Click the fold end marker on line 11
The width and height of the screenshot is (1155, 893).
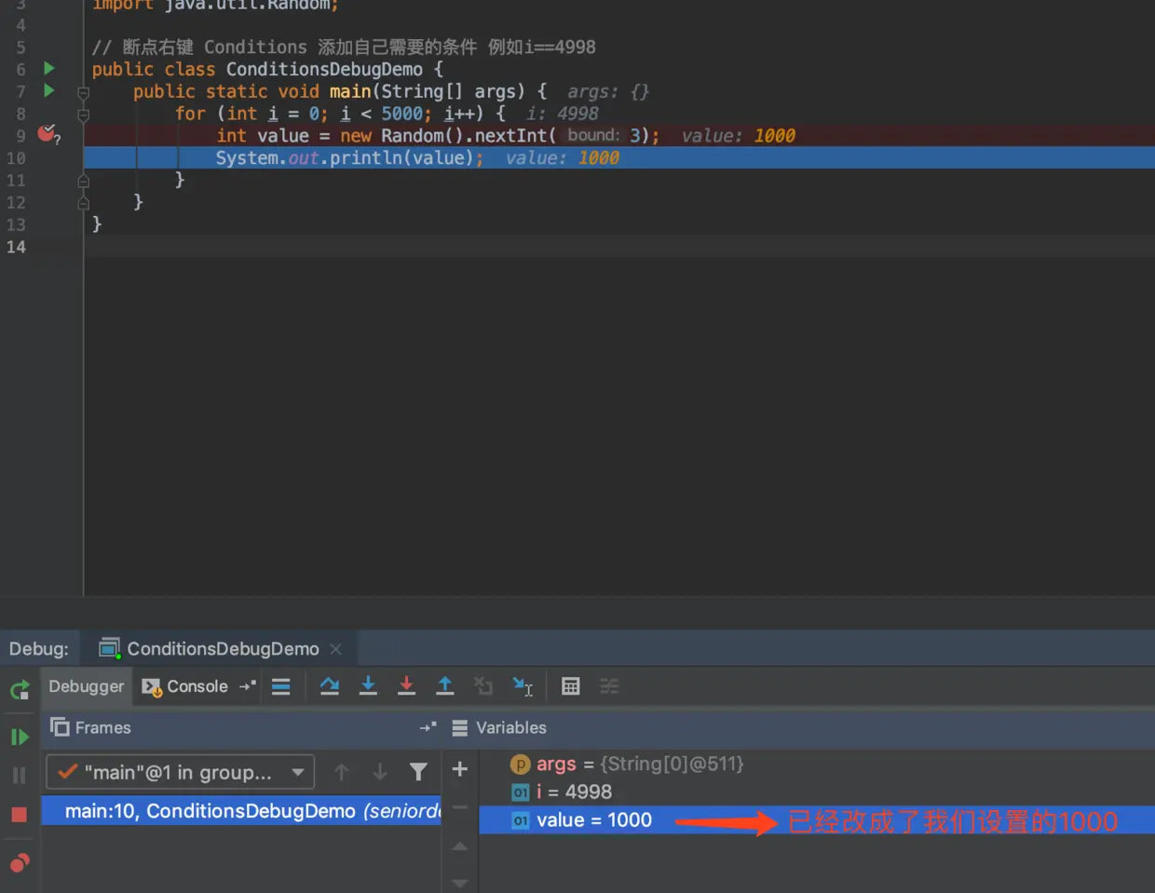(x=83, y=181)
